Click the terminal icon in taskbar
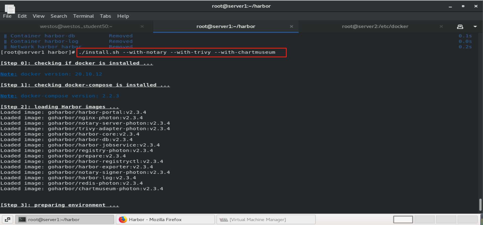This screenshot has width=483, height=225. [x=22, y=219]
